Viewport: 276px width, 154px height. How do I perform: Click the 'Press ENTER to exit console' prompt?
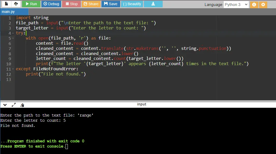(x=33, y=146)
